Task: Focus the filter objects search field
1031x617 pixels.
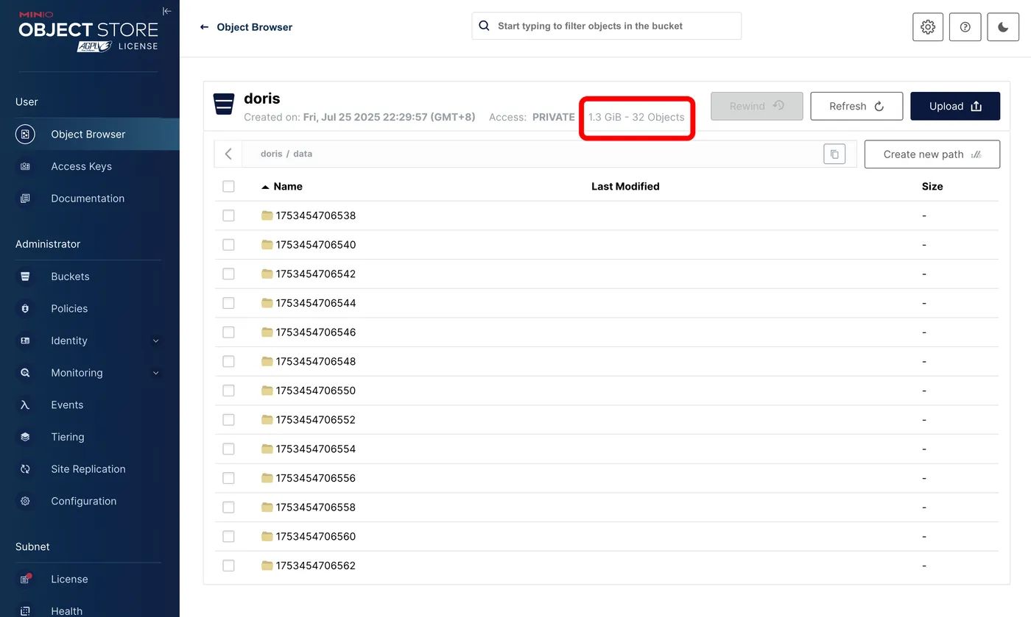Action: [606, 26]
